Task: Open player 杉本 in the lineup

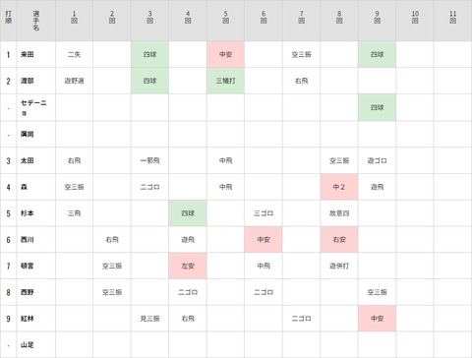Action: [28, 213]
